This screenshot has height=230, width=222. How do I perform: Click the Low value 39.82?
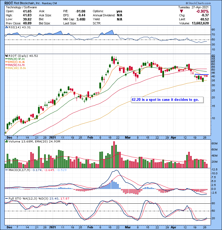coord(27,19)
